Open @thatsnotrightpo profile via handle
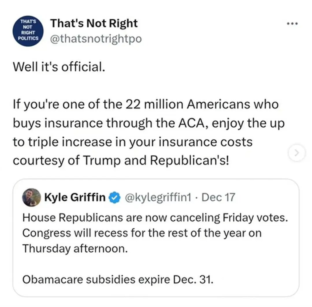Viewport: 312px width, 307px height. pos(96,38)
